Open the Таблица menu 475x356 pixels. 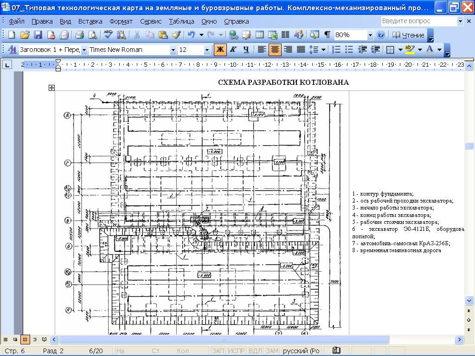point(181,21)
